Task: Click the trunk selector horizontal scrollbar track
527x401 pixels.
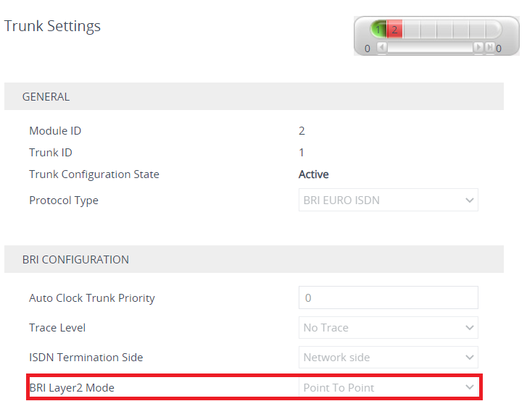Action: click(430, 48)
